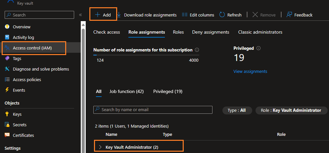Open the Role : Key Vault Administrator filter

pyautogui.click(x=291, y=110)
